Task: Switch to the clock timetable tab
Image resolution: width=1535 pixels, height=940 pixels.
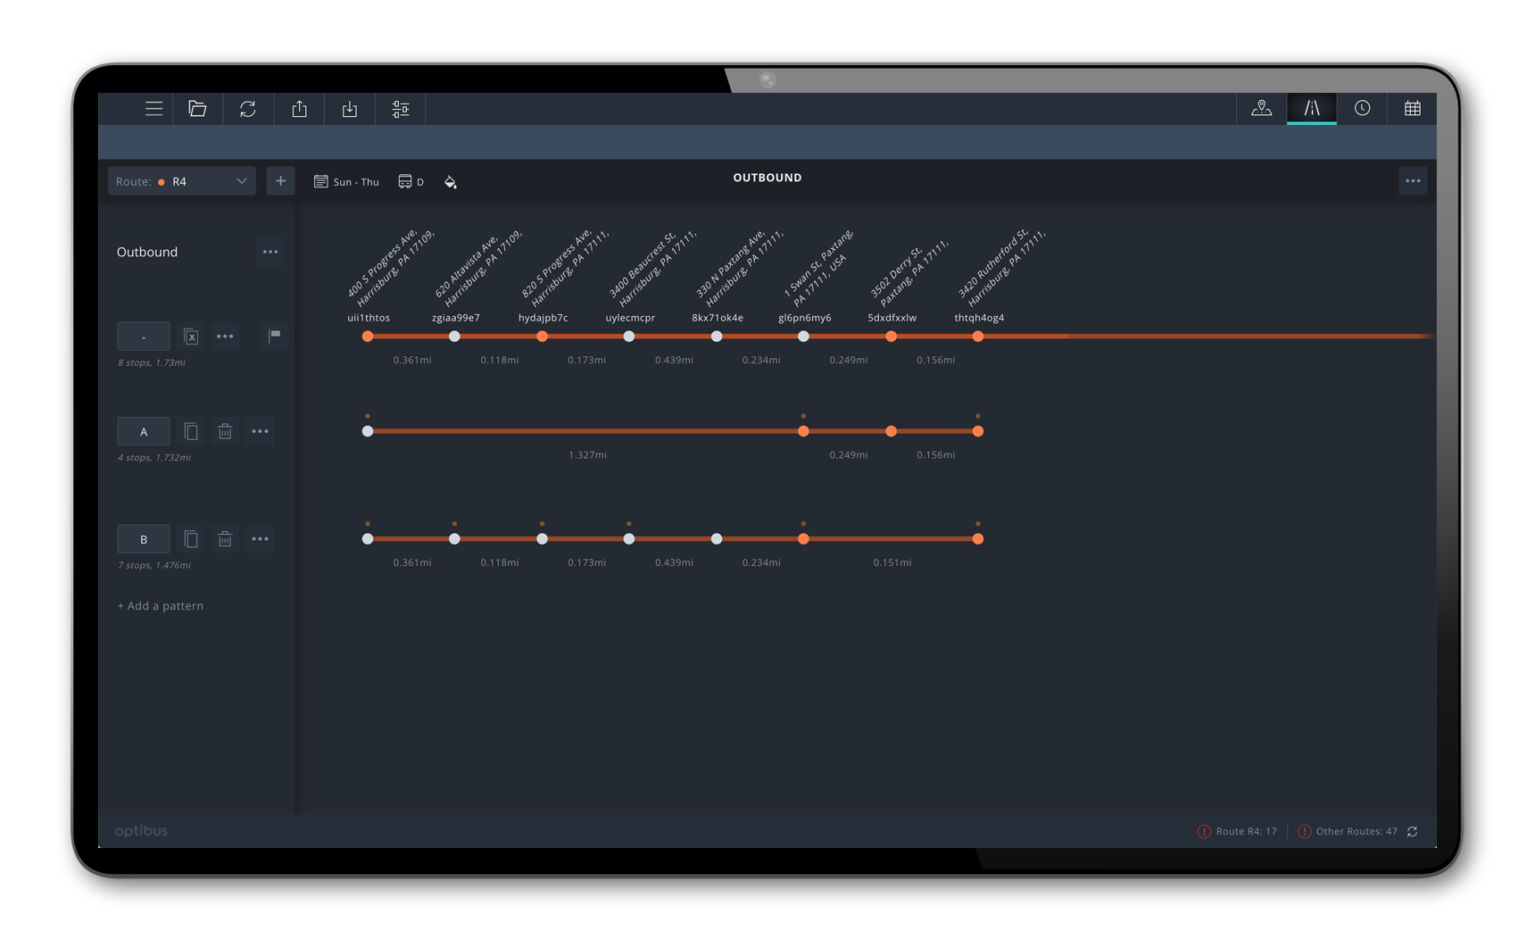Action: click(1362, 108)
